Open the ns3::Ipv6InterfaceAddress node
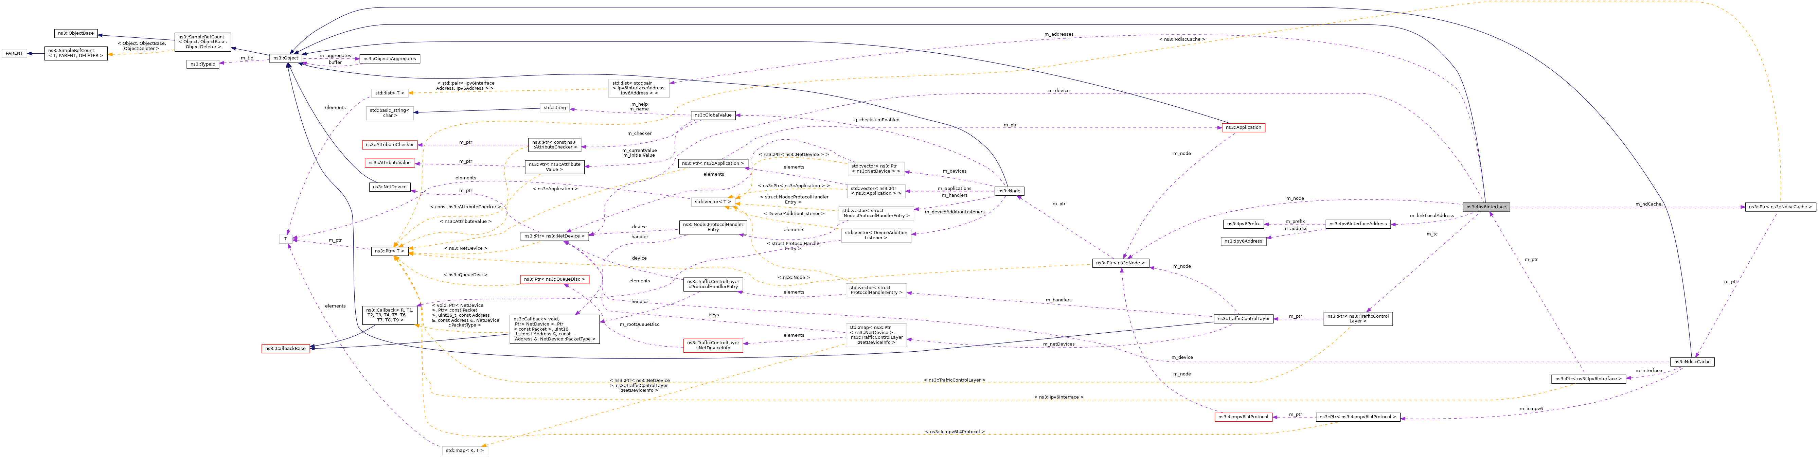 [1358, 224]
